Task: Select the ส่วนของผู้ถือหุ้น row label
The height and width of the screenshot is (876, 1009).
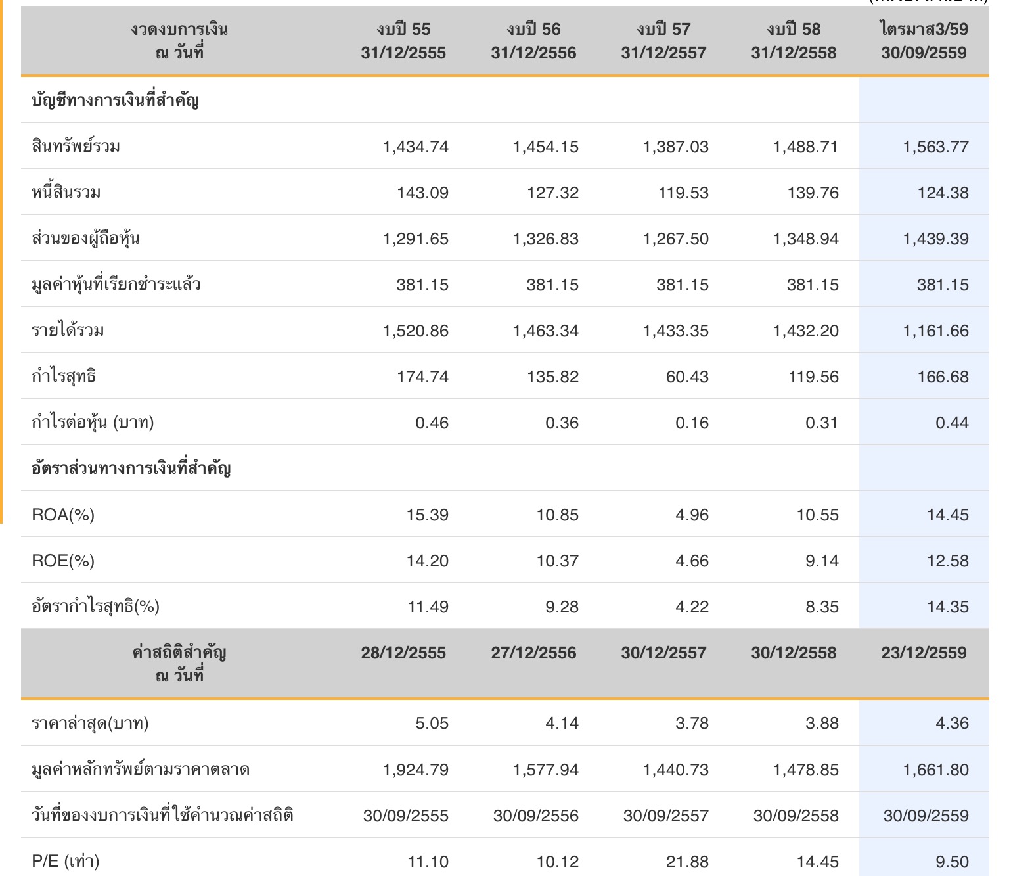Action: pos(85,238)
